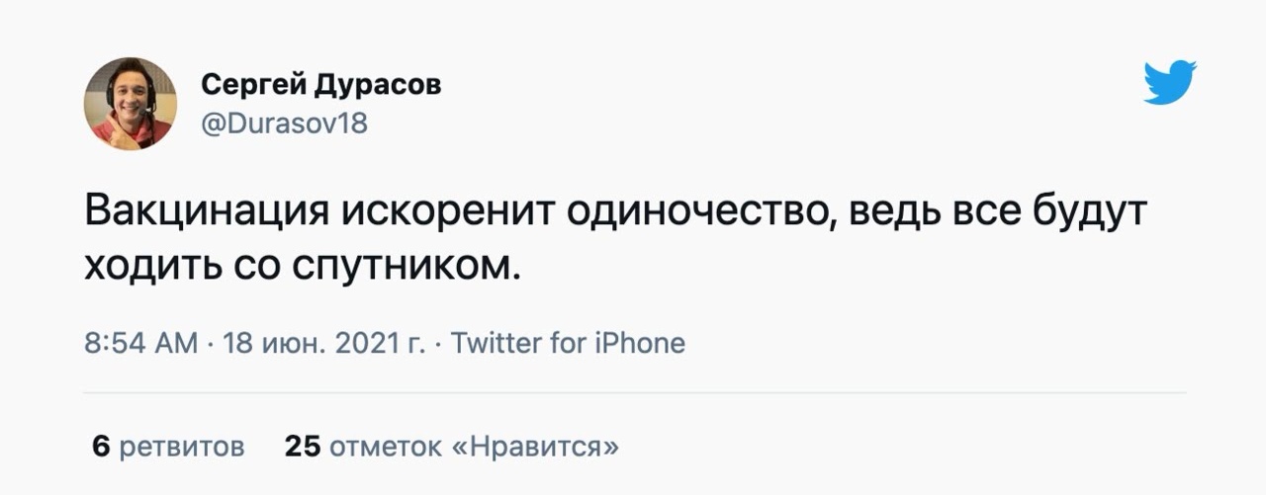
Task: Click the date 18 июн. 2021 г.
Action: (325, 344)
